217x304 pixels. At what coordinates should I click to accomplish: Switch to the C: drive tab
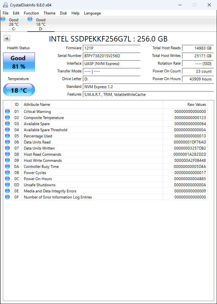tap(14, 24)
